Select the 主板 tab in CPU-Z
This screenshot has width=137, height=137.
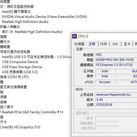(x=92, y=44)
